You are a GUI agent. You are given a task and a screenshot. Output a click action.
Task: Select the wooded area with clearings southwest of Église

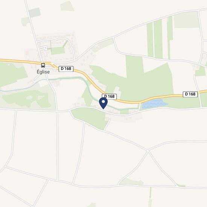coord(27,99)
